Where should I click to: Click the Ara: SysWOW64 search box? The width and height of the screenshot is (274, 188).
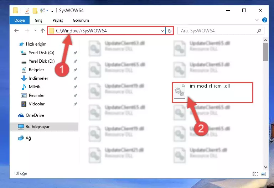pyautogui.click(x=221, y=31)
